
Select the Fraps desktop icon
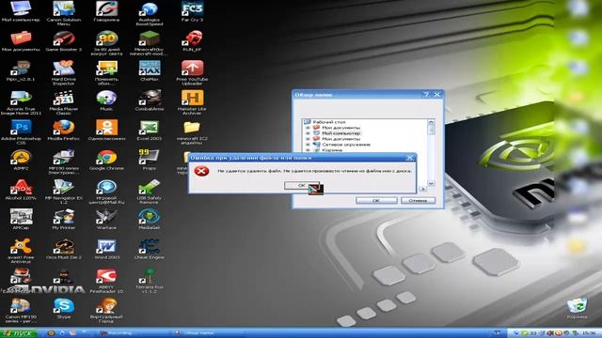(x=150, y=160)
